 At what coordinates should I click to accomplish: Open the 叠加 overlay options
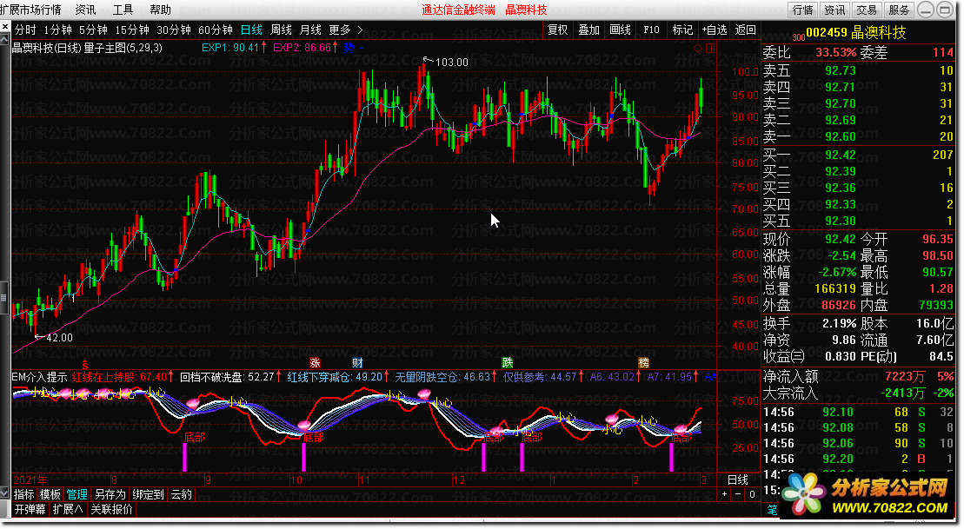[589, 30]
